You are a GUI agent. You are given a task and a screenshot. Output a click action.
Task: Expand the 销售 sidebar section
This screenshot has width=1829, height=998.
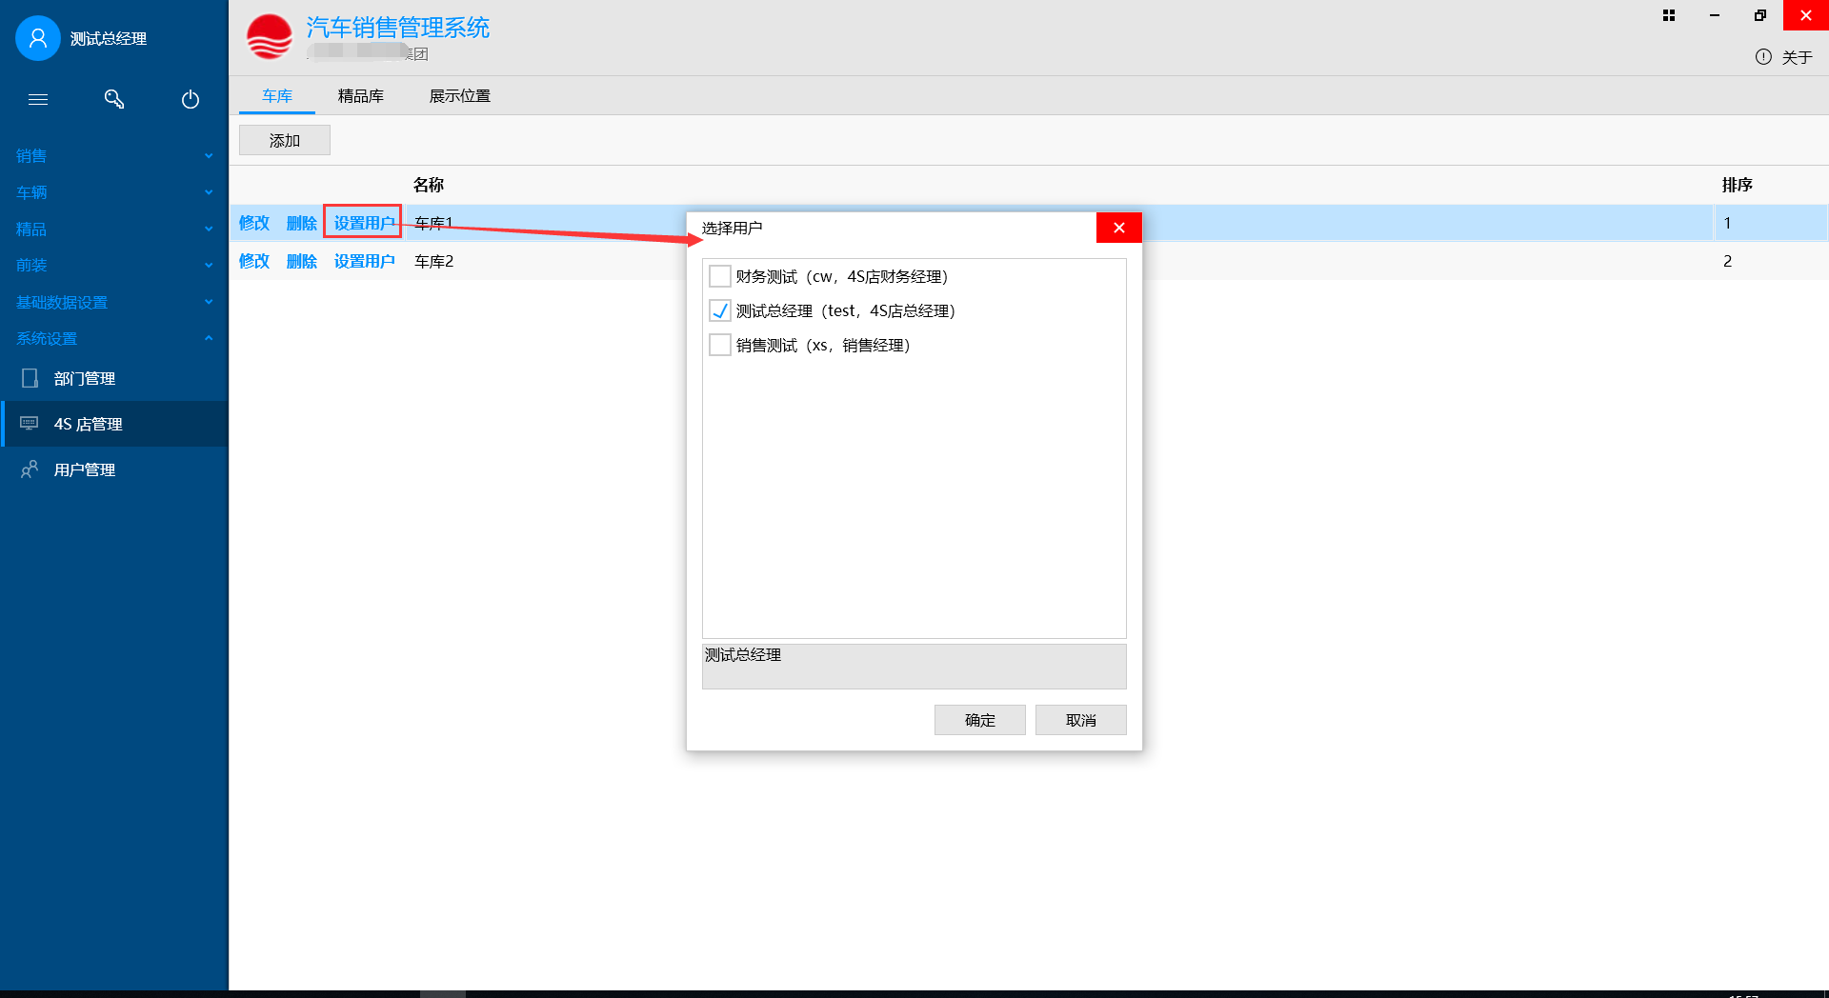click(x=209, y=155)
